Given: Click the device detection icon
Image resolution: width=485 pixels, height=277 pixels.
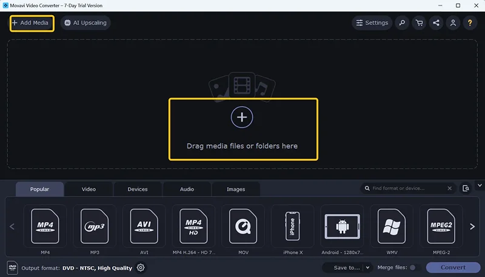Looking at the screenshot, I should 466,189.
